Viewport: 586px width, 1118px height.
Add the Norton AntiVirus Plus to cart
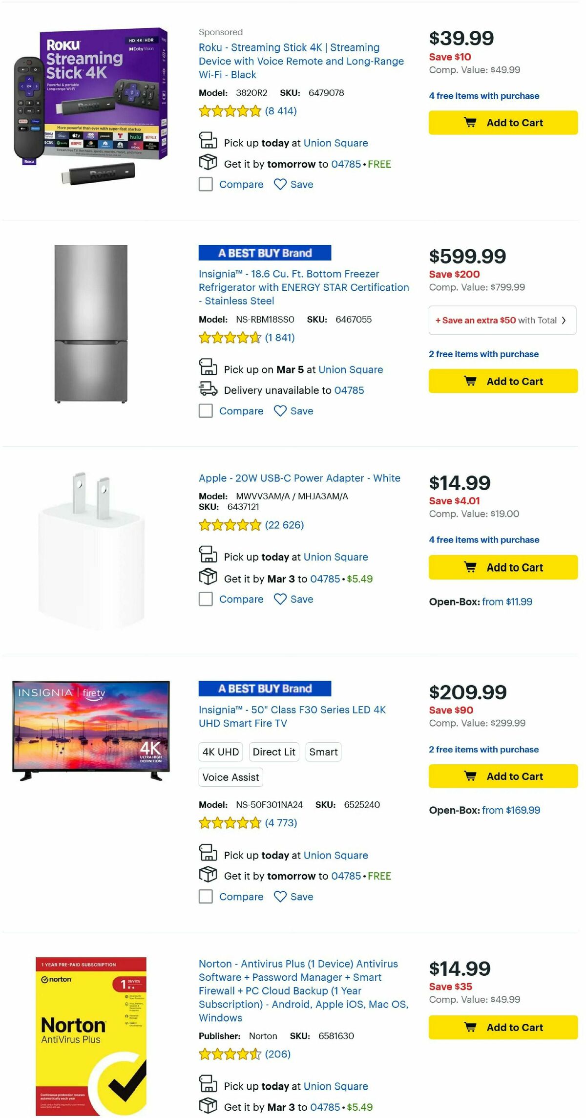pos(502,1027)
